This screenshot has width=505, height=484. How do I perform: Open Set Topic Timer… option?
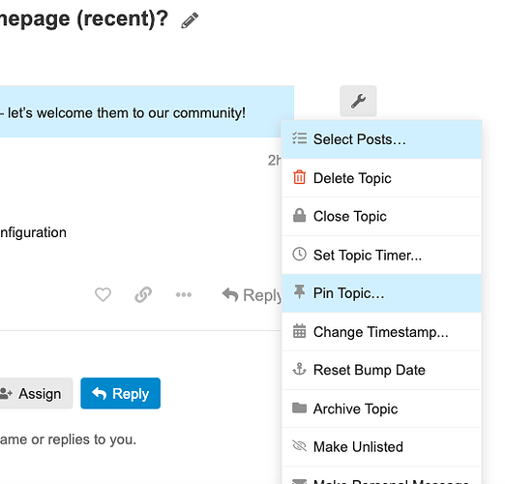(x=381, y=255)
